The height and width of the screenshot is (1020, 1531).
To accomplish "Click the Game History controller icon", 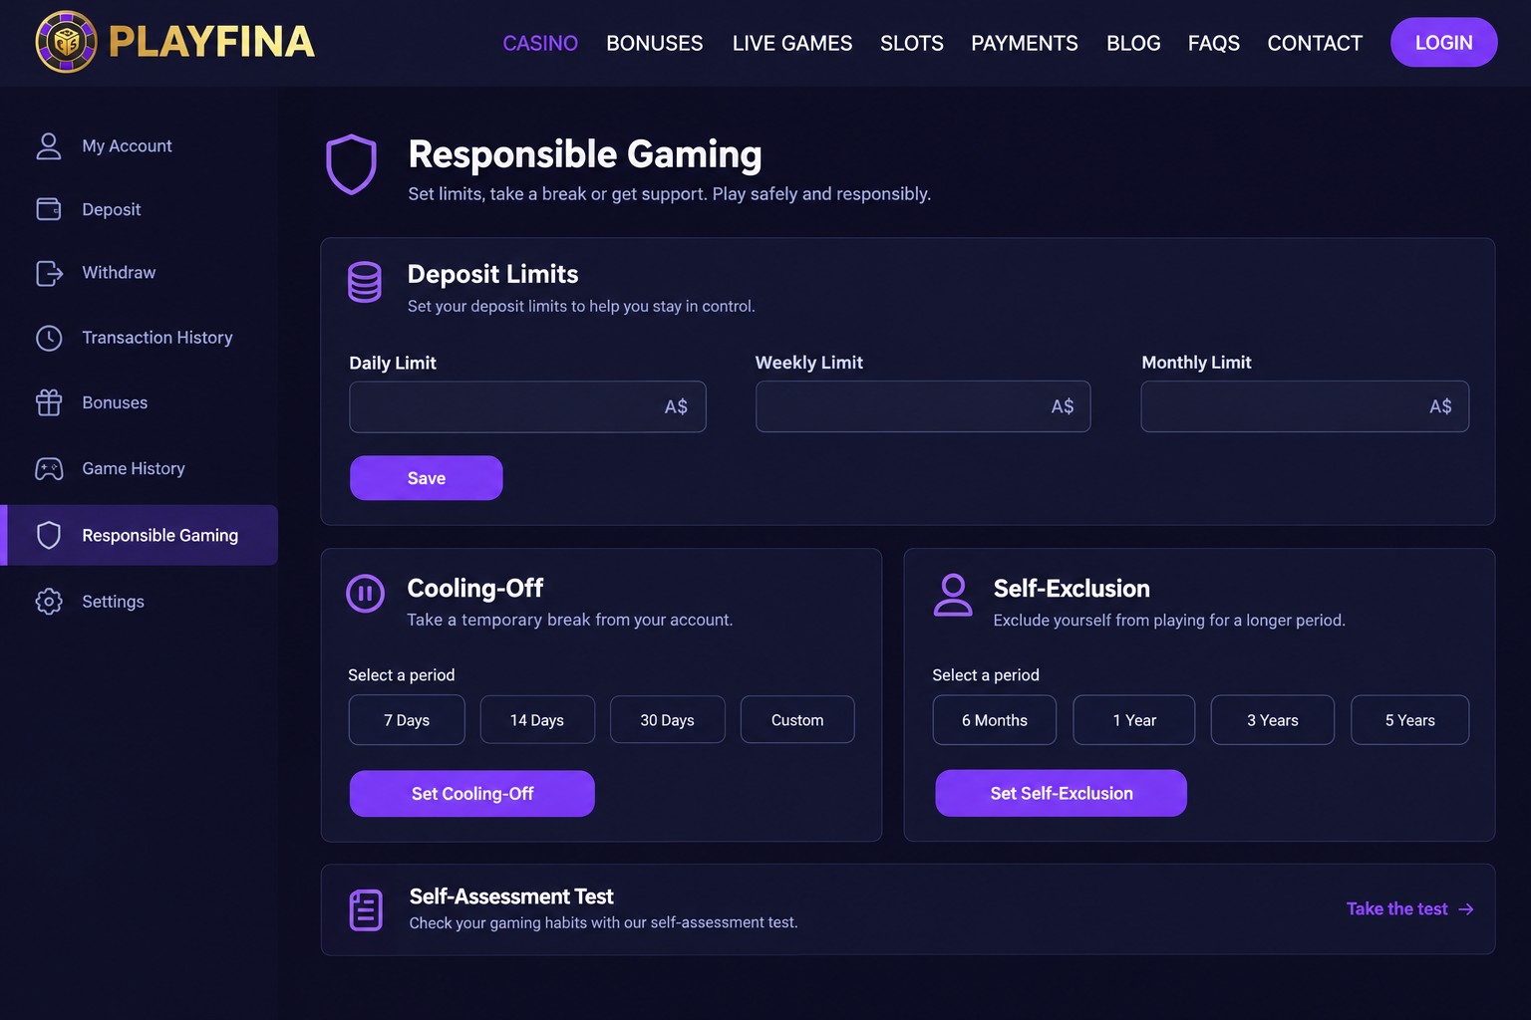I will tap(49, 468).
